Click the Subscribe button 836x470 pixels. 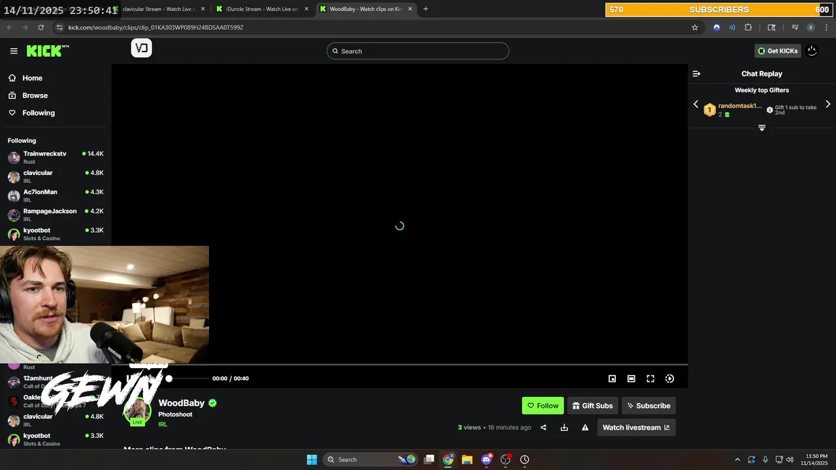[649, 405]
